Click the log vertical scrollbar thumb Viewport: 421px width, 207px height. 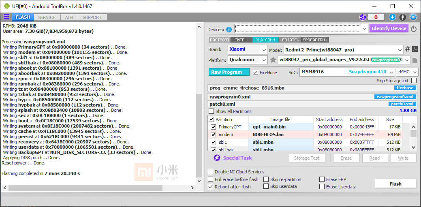[x=199, y=135]
